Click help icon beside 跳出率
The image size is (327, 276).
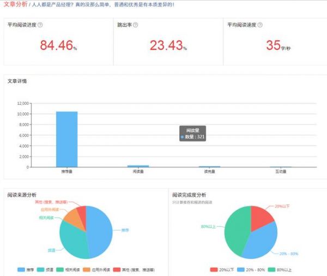coord(135,25)
